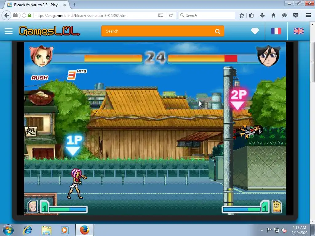The image size is (315, 236).
Task: Click the 3 HITS combo counter
Action: (77, 75)
